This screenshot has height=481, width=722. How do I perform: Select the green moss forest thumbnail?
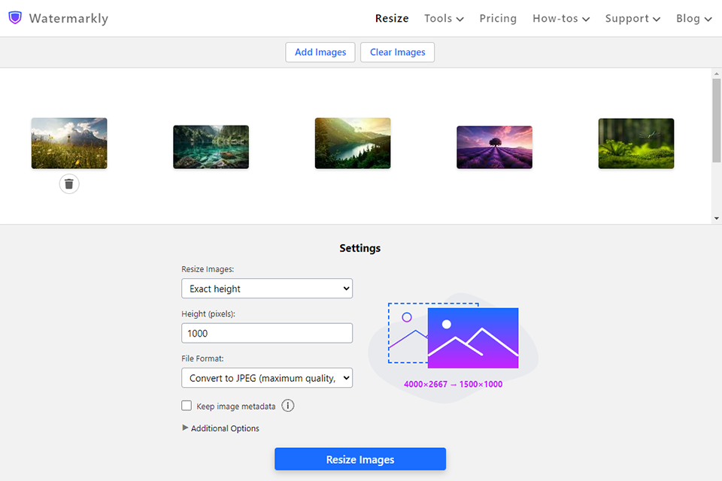tap(636, 144)
